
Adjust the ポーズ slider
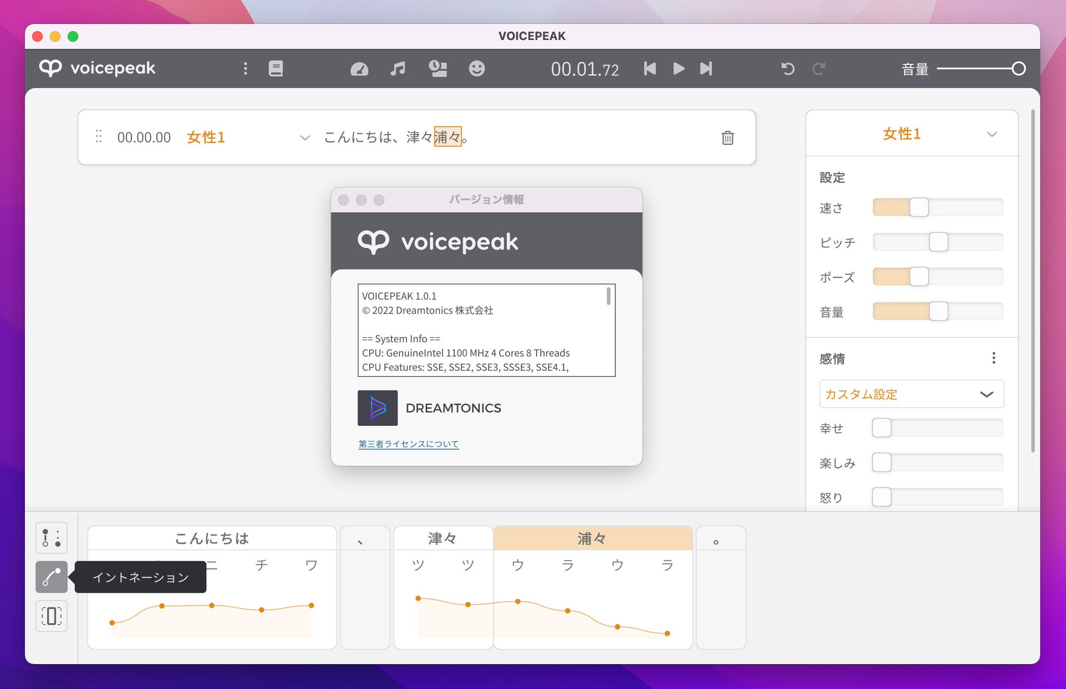[x=937, y=277]
